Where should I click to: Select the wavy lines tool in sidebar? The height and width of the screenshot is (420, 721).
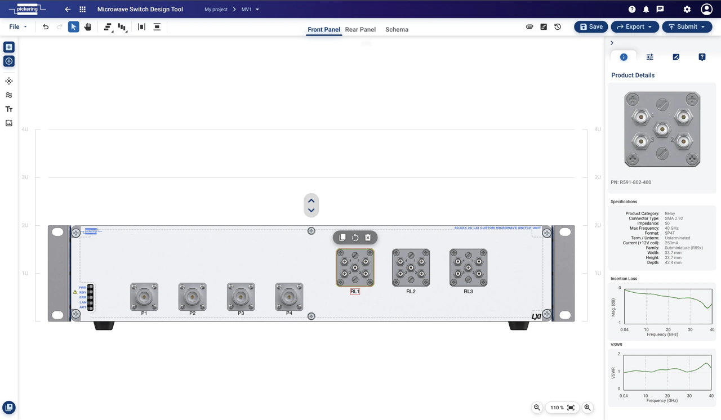[9, 95]
